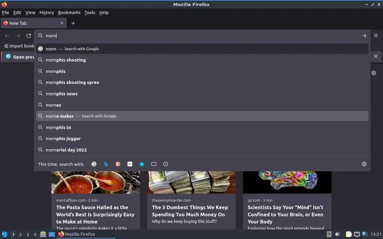Click the pasta sauce pots thumbnail
383x239 pixels.
pyautogui.click(x=96, y=182)
